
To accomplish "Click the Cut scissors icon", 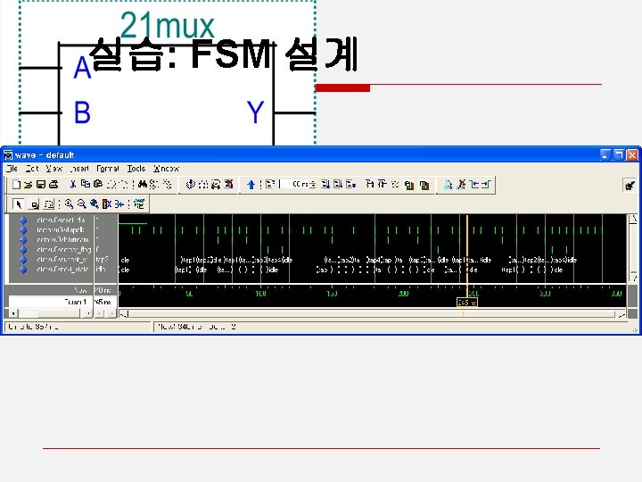I will click(73, 185).
